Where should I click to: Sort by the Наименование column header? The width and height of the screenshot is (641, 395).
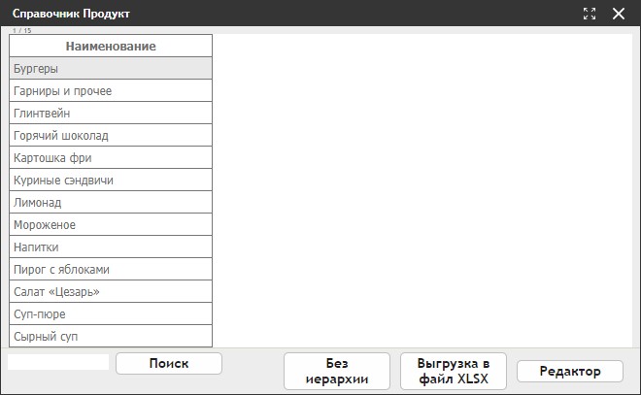(111, 46)
